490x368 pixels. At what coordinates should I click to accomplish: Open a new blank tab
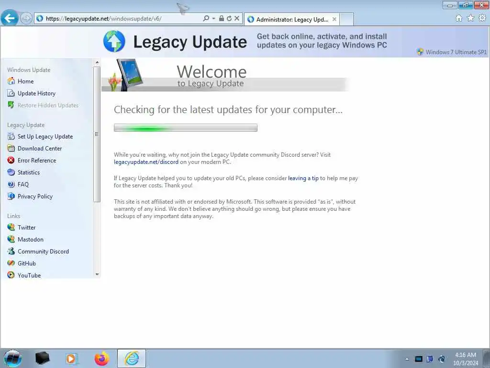point(346,19)
